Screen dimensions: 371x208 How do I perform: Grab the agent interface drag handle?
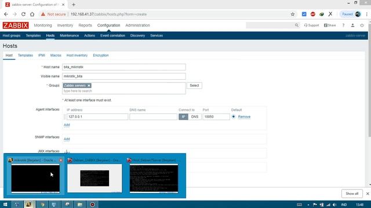point(64,117)
